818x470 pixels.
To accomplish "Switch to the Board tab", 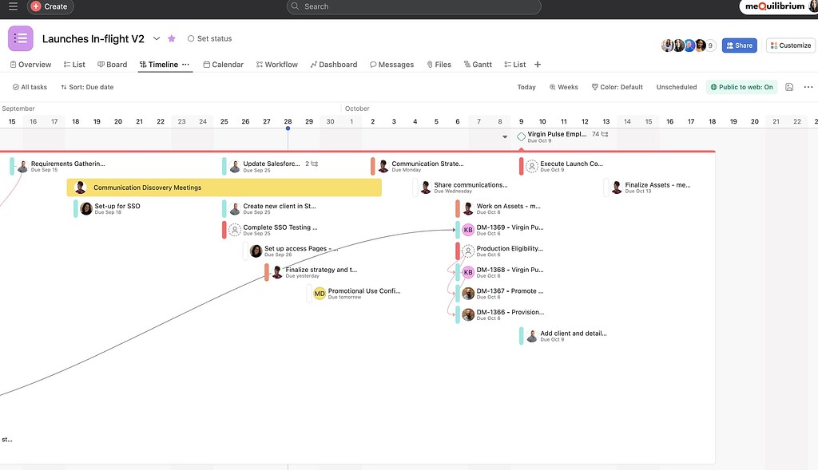I will [113, 64].
